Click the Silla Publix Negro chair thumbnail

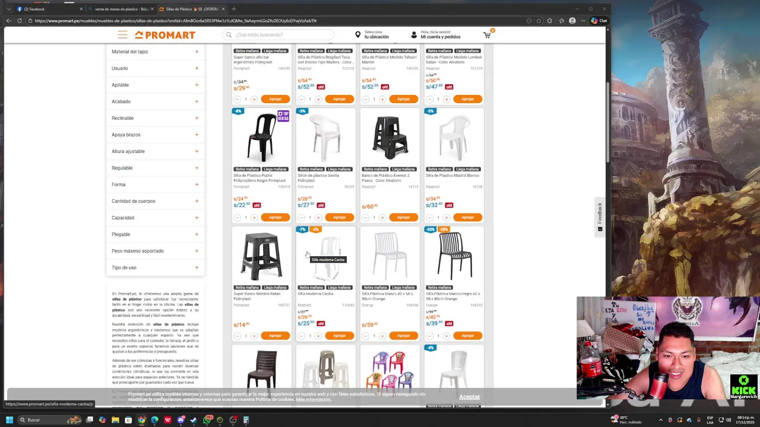[x=262, y=138]
